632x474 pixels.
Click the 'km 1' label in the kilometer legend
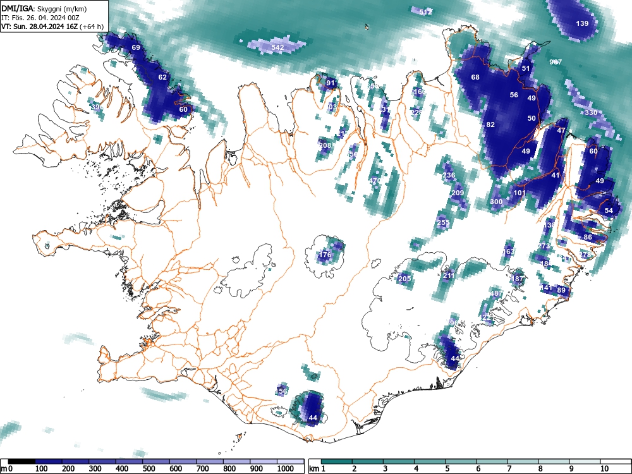tap(317, 468)
